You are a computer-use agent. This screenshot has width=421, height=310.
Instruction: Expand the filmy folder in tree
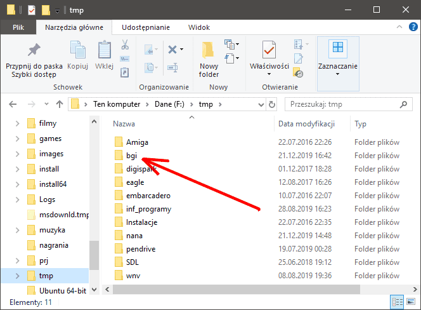pos(18,123)
